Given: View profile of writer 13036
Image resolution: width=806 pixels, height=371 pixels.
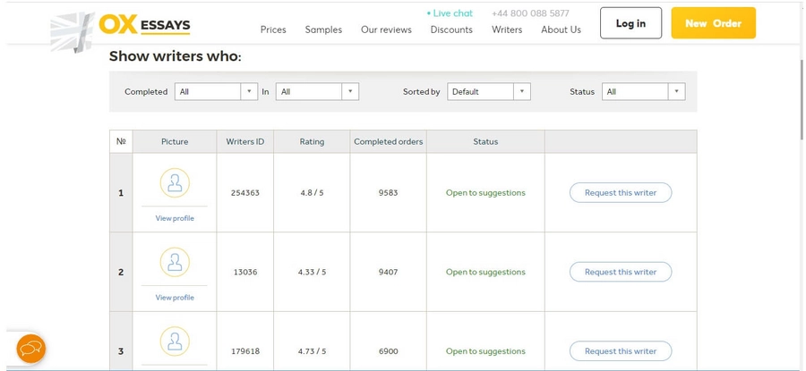Looking at the screenshot, I should coord(175,297).
